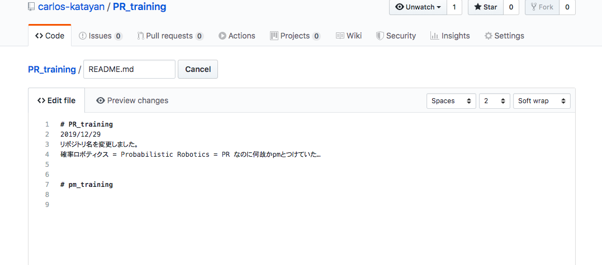Click the Settings gear icon
602x265 pixels.
click(488, 36)
